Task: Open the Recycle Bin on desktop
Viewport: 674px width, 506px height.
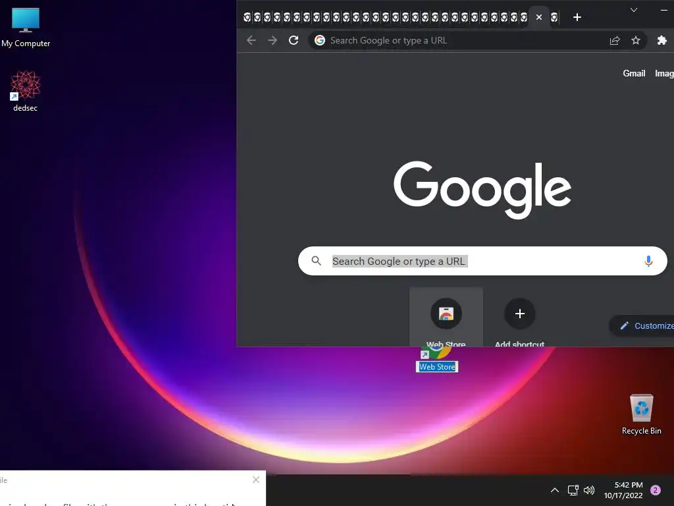Action: coord(641,414)
